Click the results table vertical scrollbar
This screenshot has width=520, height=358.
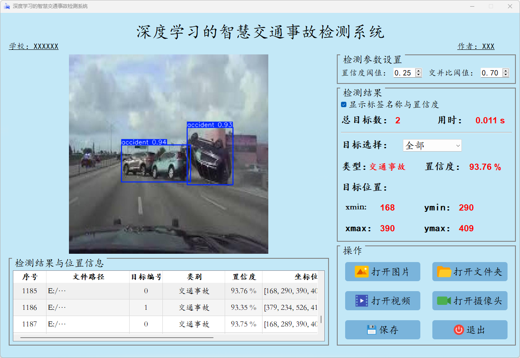click(x=321, y=319)
